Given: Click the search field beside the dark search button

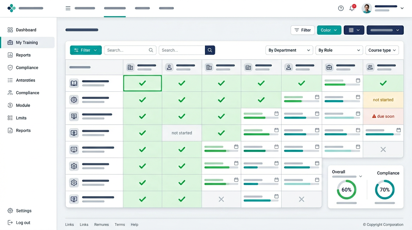Looking at the screenshot, I should pyautogui.click(x=182, y=50).
